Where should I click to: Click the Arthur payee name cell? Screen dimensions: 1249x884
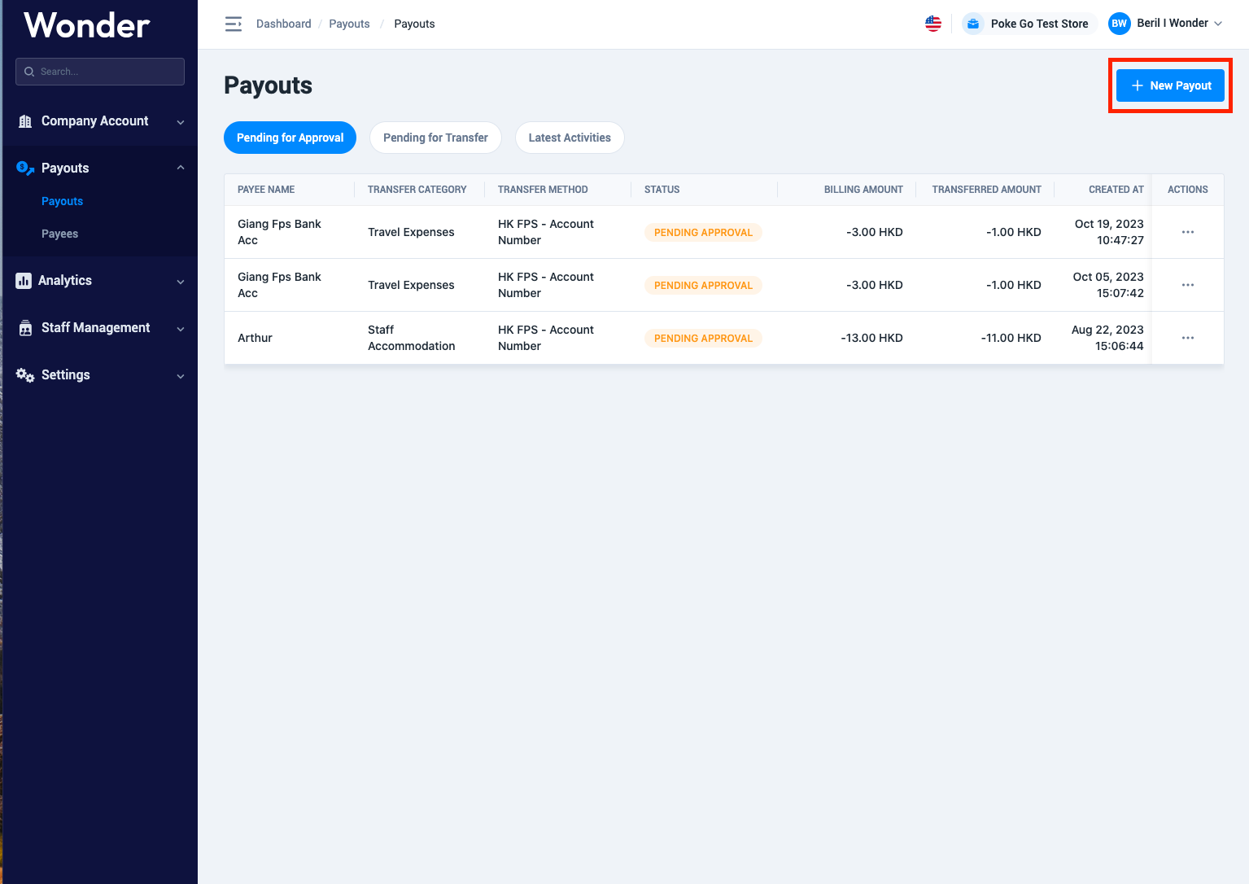(x=255, y=338)
